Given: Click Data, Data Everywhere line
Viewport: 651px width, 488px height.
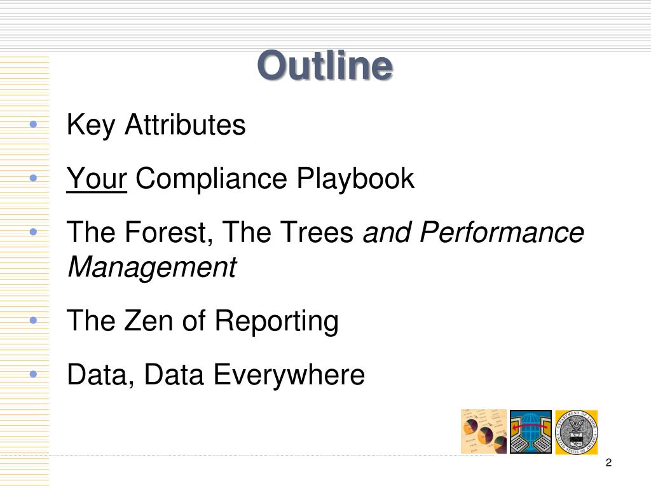Looking at the screenshot, I should (x=216, y=375).
